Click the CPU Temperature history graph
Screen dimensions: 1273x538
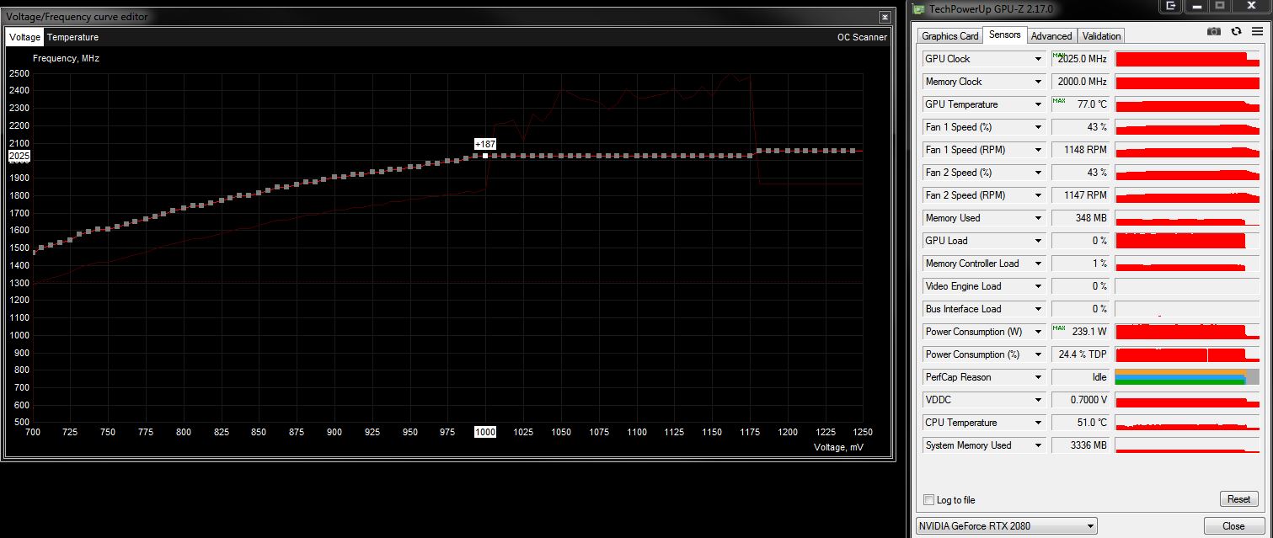[1187, 423]
